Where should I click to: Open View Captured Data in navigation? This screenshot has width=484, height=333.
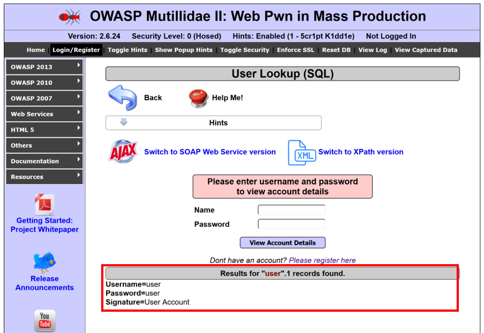pos(426,50)
